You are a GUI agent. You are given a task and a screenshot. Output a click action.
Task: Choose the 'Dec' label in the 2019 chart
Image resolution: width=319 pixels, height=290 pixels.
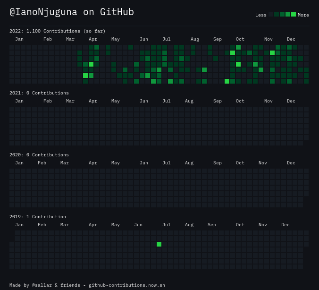click(285, 225)
